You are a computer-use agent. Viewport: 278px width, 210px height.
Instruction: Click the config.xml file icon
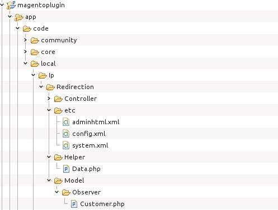click(66, 134)
